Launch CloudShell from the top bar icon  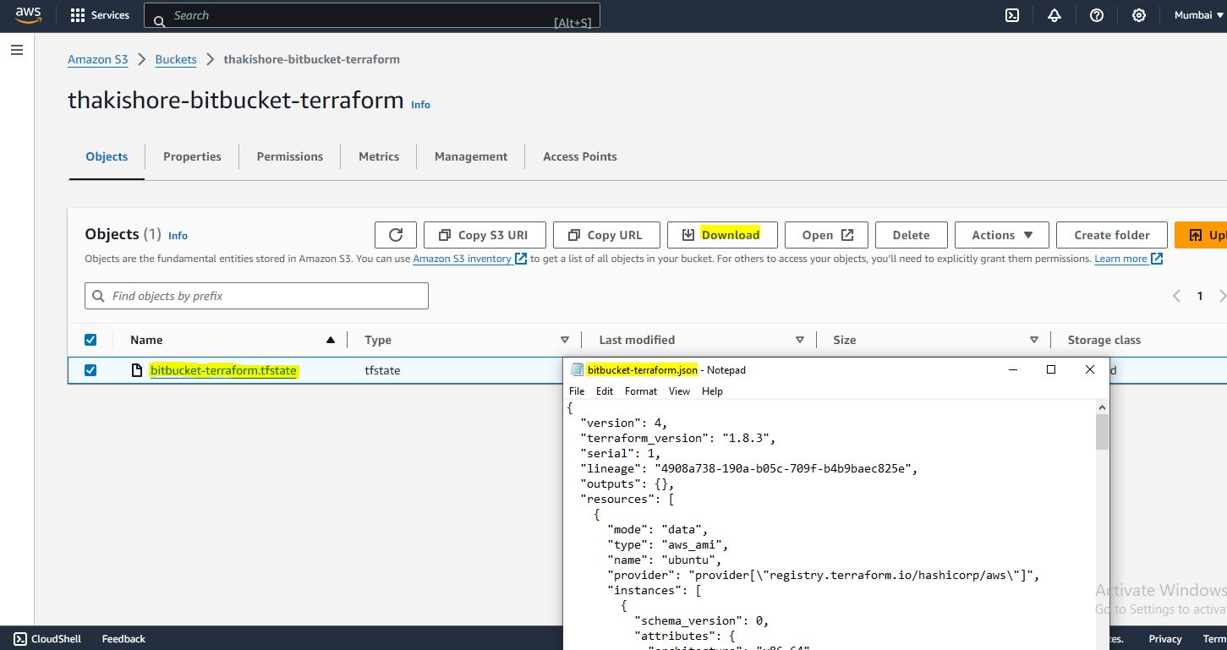1011,15
